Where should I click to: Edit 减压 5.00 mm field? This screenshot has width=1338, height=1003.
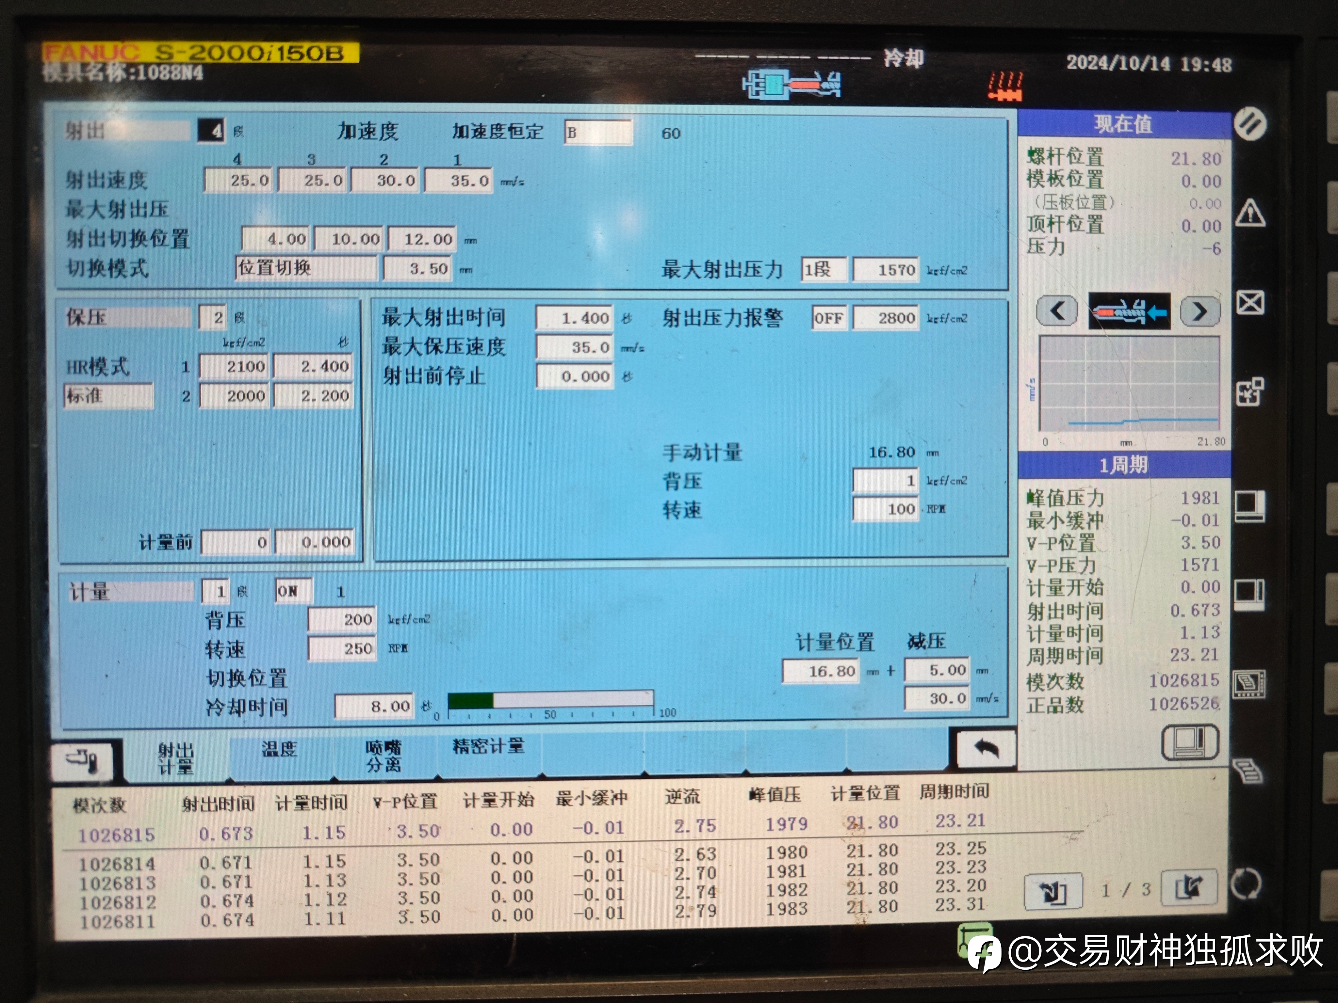[937, 670]
